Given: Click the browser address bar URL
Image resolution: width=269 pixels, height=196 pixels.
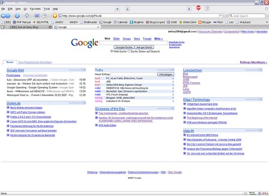Looking at the screenshot, I should click(138, 16).
